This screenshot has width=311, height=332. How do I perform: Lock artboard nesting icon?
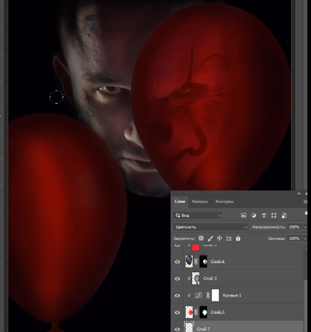pos(228,239)
